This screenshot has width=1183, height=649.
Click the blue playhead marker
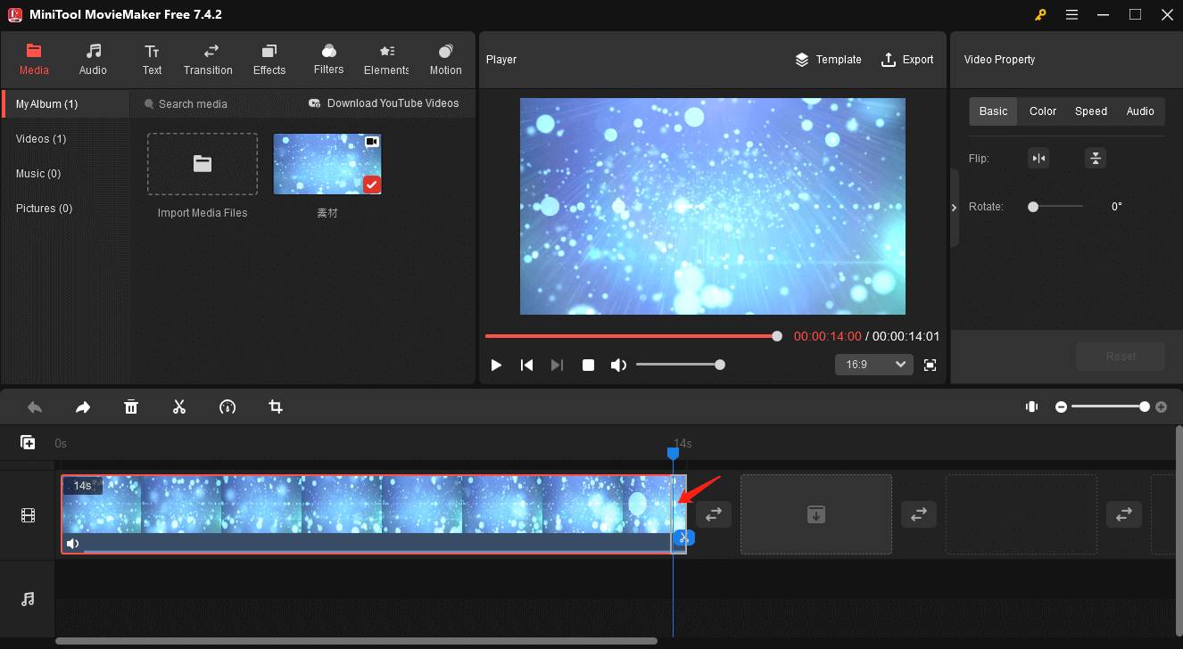coord(674,454)
